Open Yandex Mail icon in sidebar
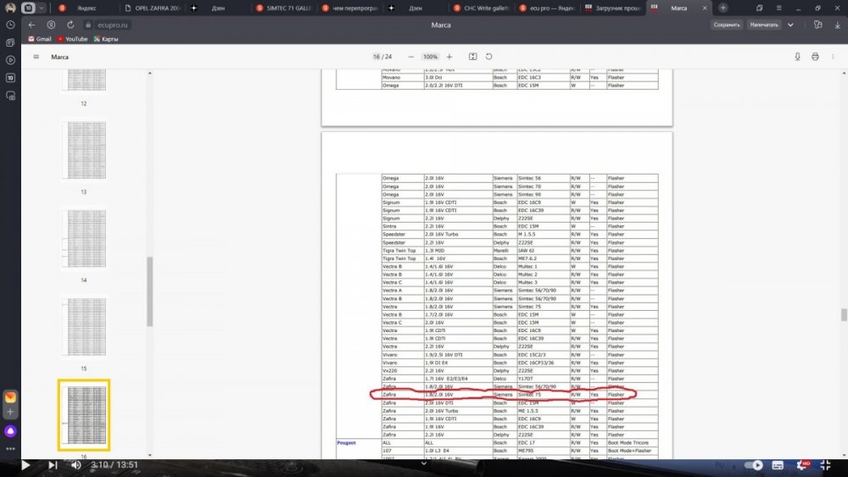The image size is (848, 477). [10, 397]
